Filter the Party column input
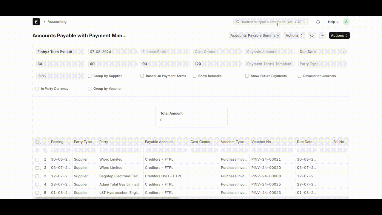Image resolution: width=382 pixels, height=215 pixels. 121,150
